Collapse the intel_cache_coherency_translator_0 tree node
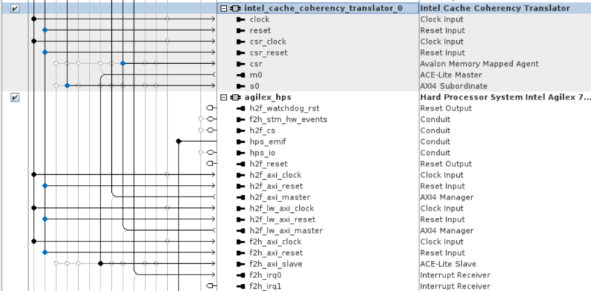591x291 pixels. (x=224, y=9)
